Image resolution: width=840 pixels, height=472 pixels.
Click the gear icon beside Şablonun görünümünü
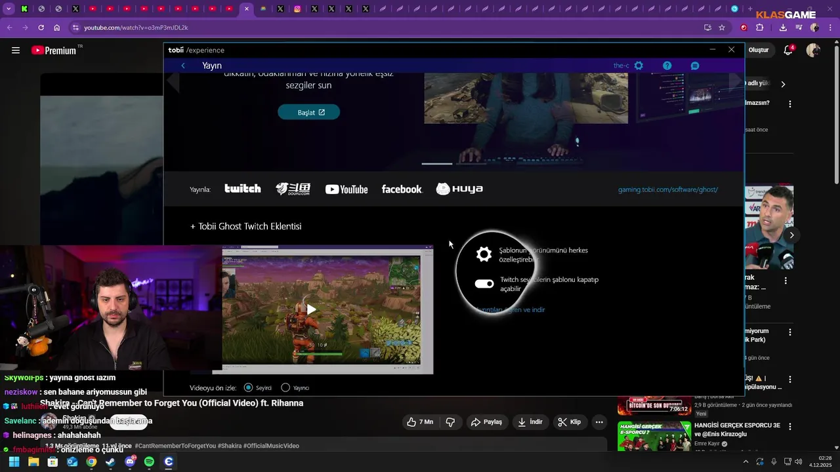tap(484, 254)
